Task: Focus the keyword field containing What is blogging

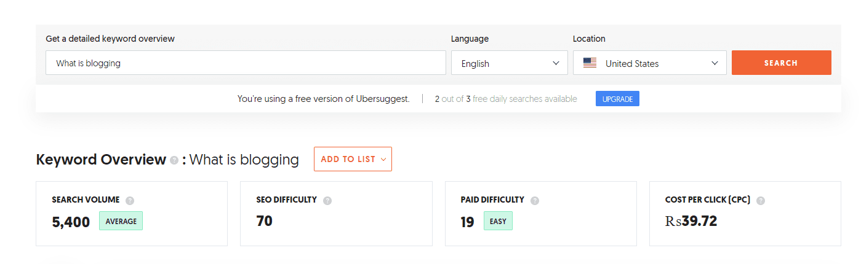Action: tap(246, 63)
